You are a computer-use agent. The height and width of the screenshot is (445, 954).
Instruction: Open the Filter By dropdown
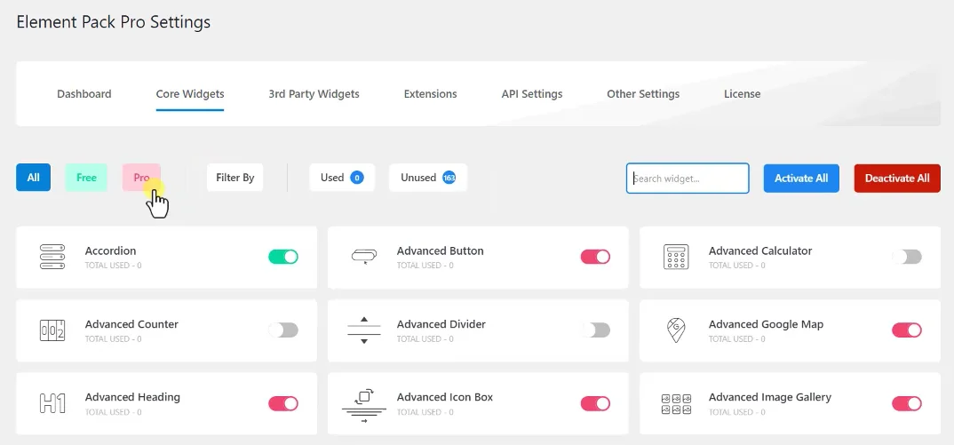[x=235, y=178]
